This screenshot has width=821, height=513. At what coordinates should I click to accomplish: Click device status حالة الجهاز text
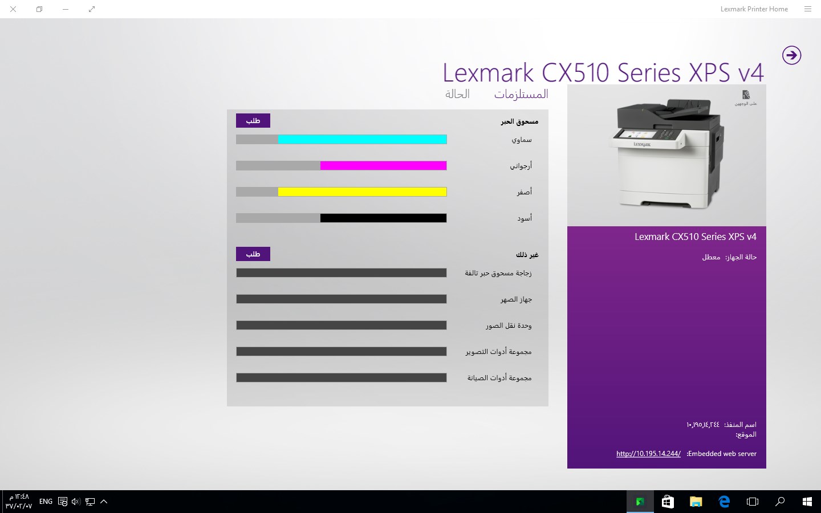pos(729,257)
